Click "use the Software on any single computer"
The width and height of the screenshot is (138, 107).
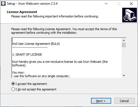pyautogui.click(x=42, y=76)
